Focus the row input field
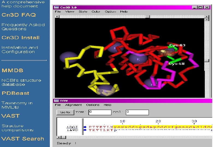213x147 pixels. (100, 112)
